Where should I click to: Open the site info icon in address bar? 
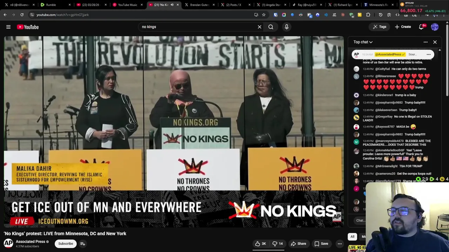click(x=32, y=15)
